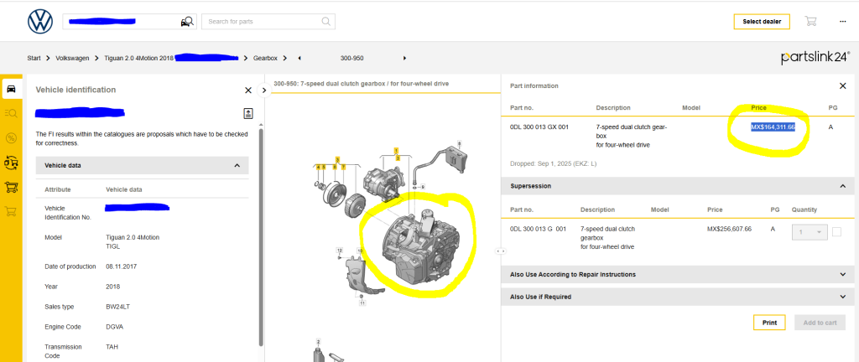Click the Volkswagen logo
The image size is (859, 362).
pos(39,22)
